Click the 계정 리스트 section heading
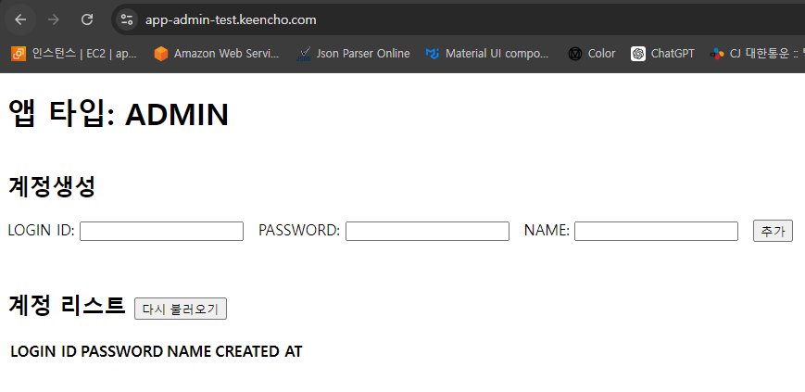 67,306
